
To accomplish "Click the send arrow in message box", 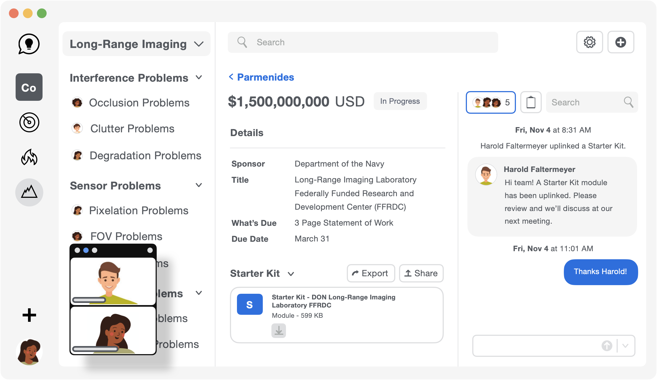I will (x=607, y=346).
